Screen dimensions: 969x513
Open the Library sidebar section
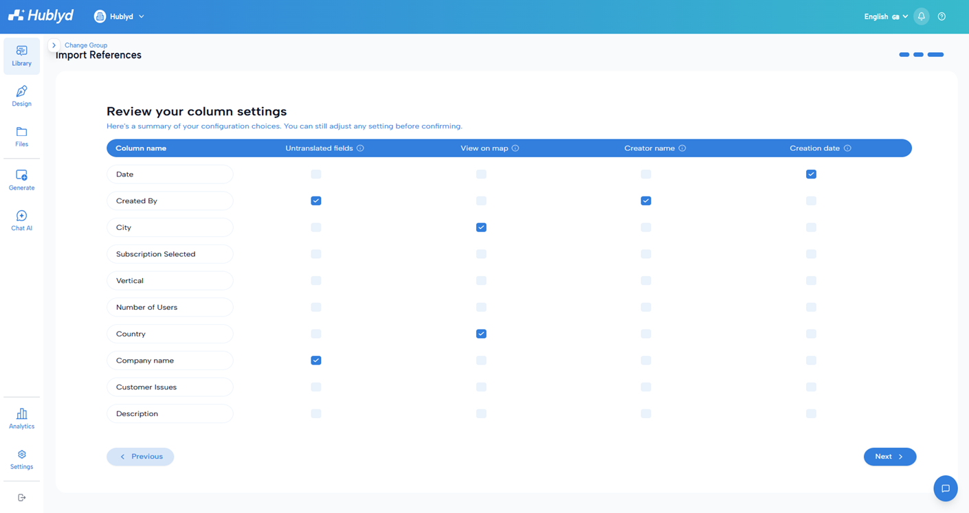[21, 56]
